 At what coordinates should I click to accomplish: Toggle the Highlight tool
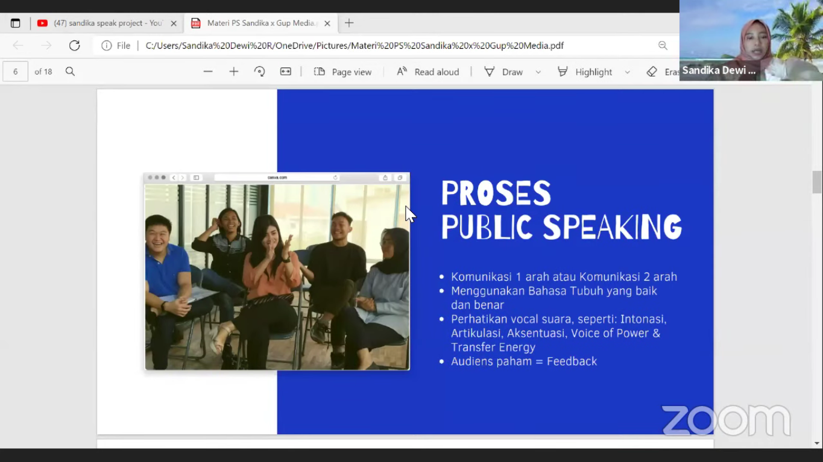coord(584,72)
